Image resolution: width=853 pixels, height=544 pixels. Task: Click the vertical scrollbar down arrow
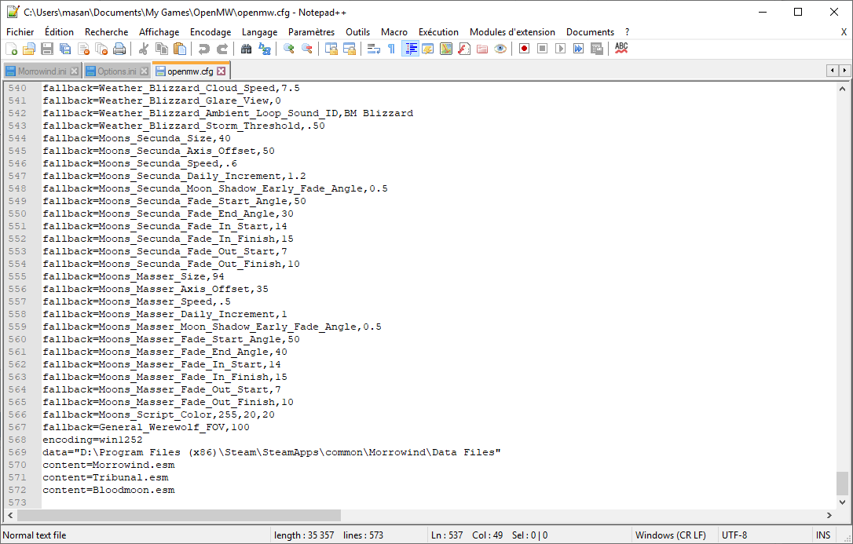843,502
